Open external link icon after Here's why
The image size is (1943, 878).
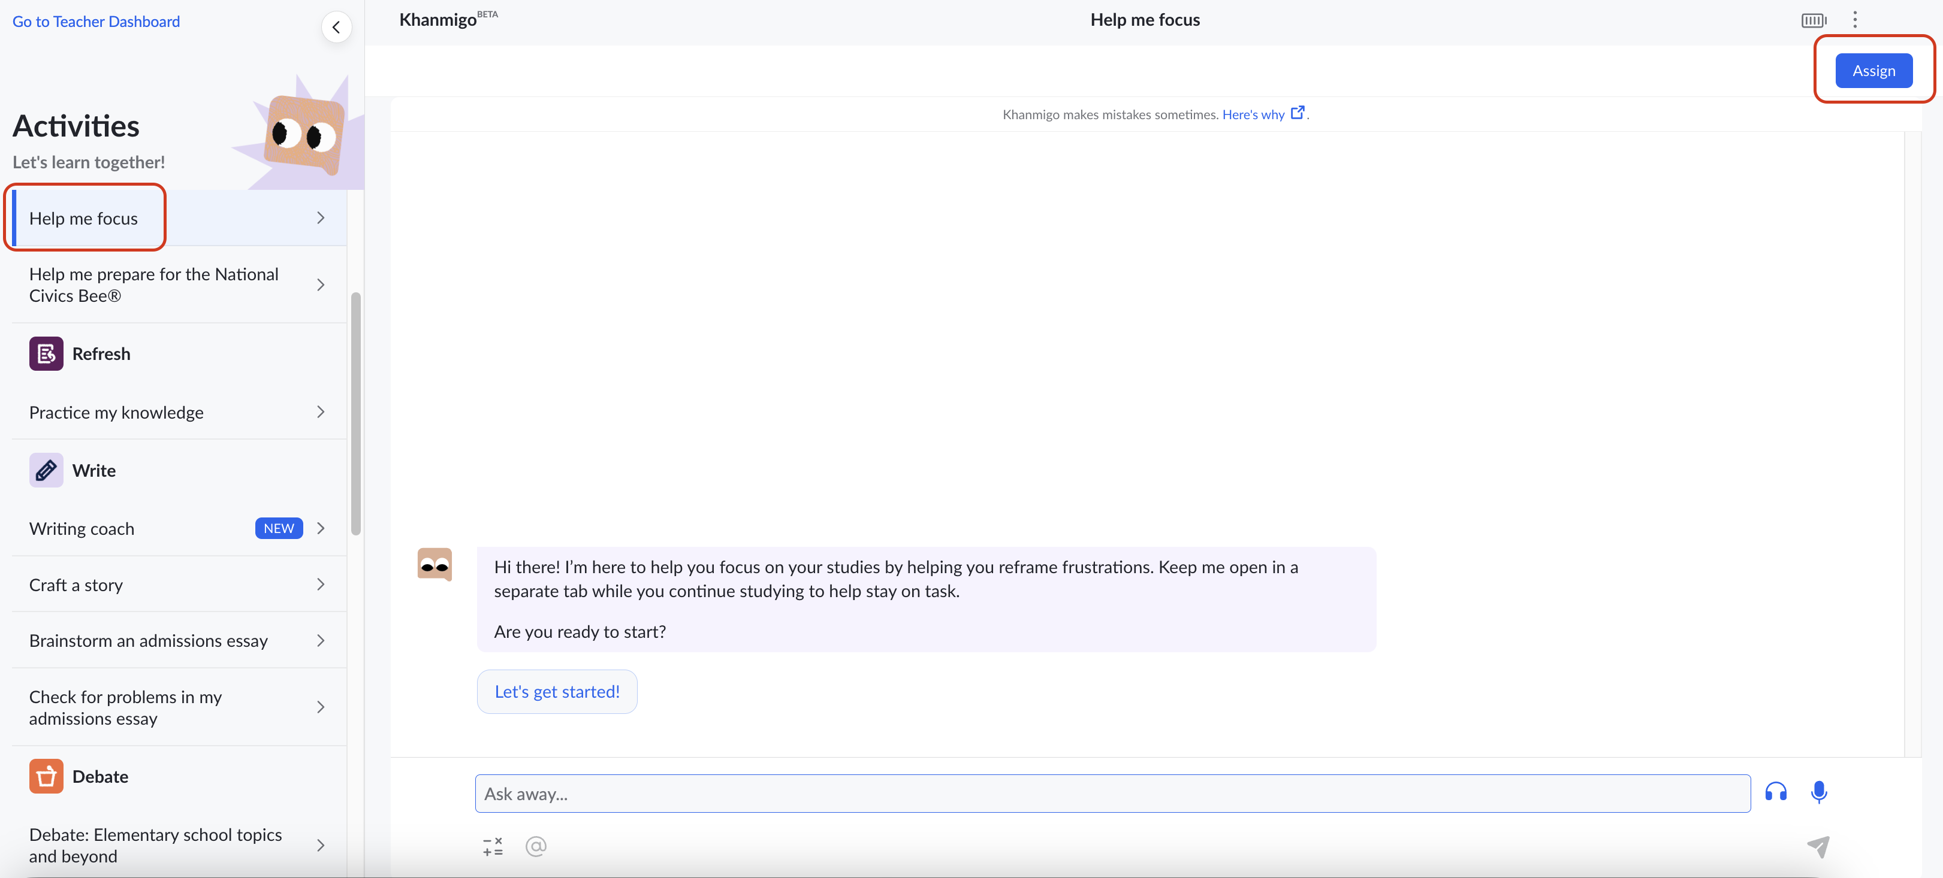(x=1296, y=113)
